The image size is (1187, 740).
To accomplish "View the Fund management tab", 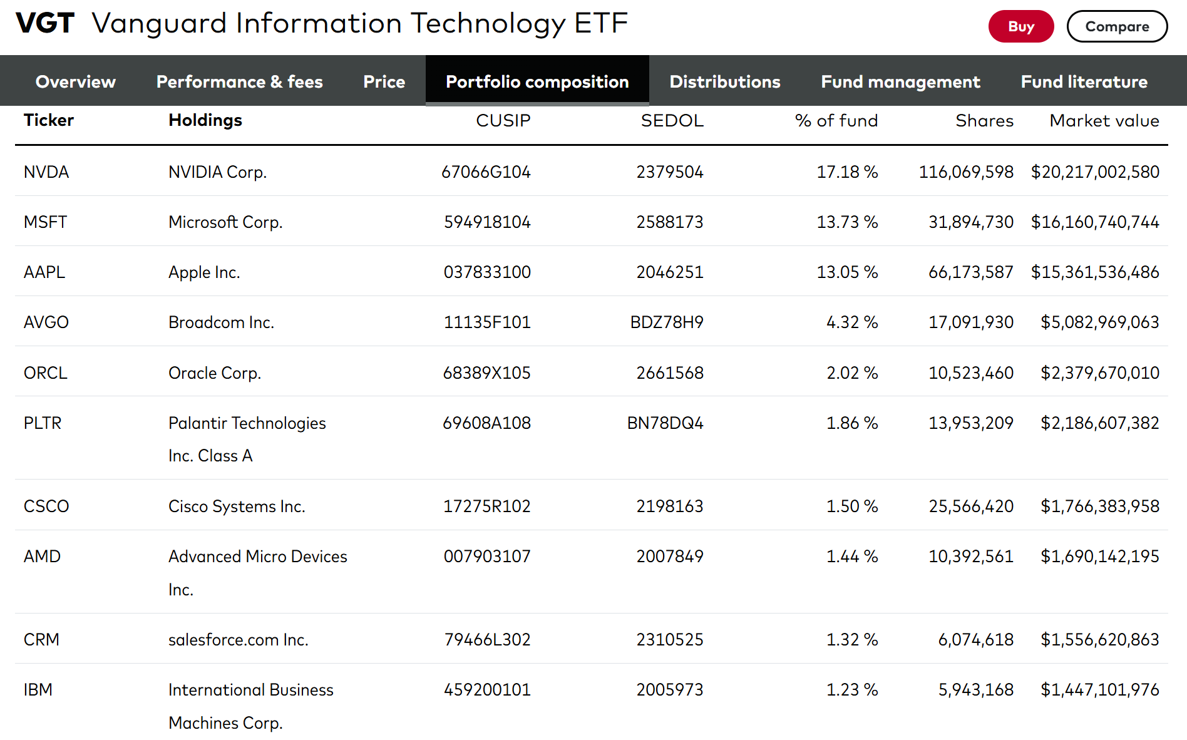I will coord(900,81).
